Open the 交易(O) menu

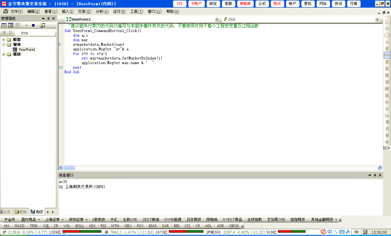(84, 12)
